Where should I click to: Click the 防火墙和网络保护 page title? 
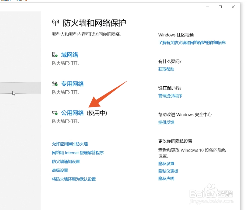94,23
